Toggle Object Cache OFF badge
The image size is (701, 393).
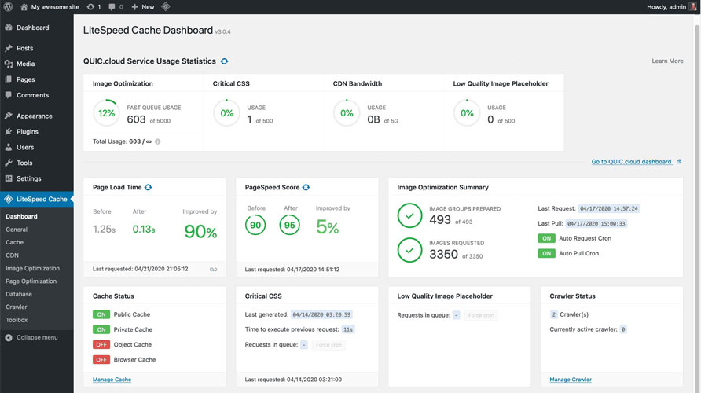pos(101,345)
